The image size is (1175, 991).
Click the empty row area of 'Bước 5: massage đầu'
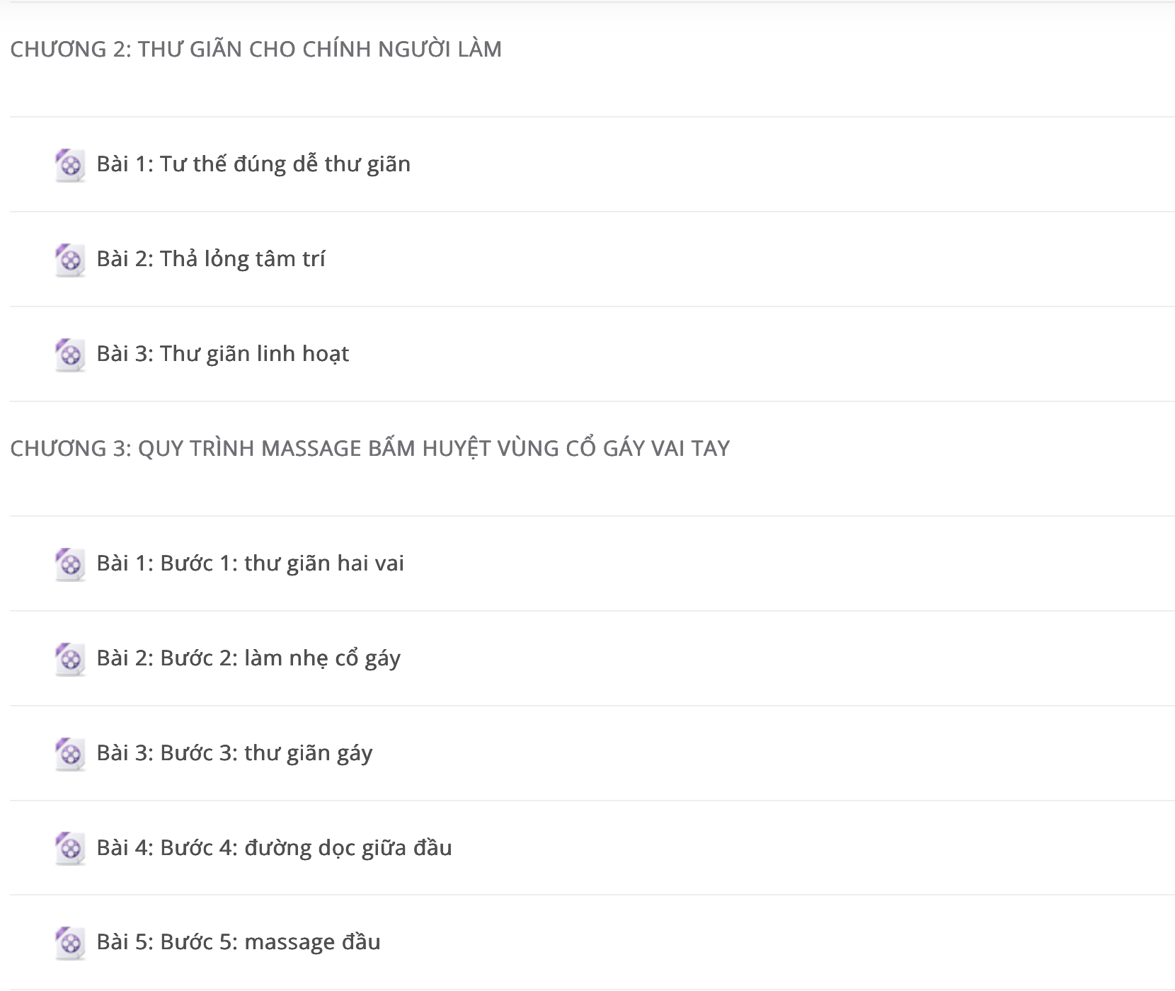779,942
